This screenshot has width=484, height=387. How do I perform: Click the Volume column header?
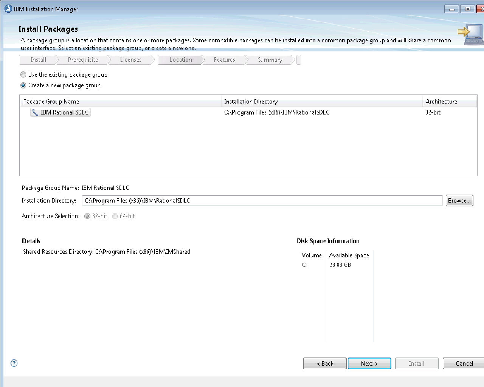point(312,255)
